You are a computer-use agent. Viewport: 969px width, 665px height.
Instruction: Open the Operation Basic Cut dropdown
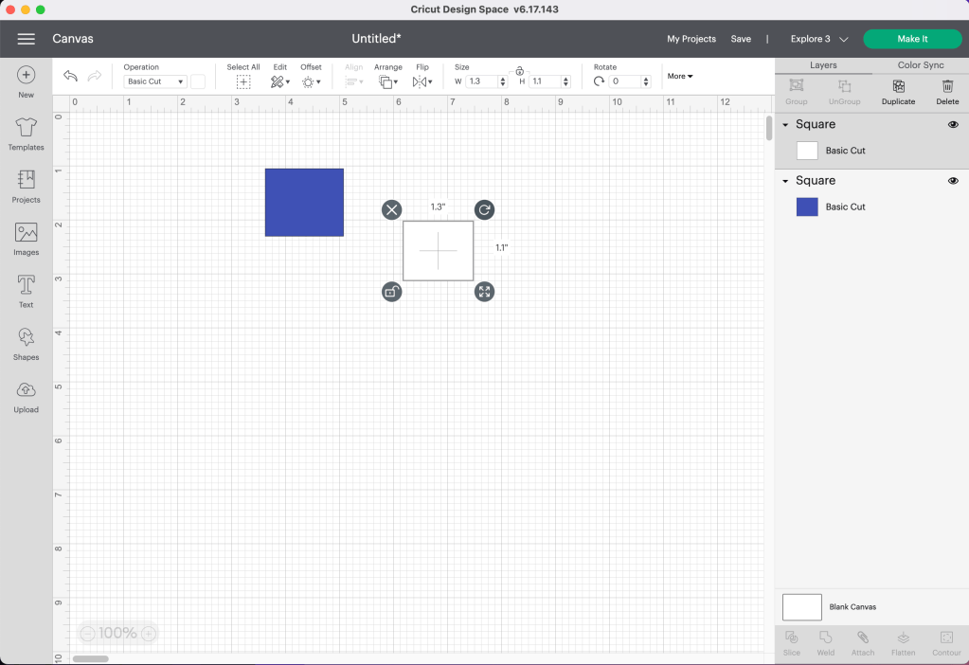(155, 81)
